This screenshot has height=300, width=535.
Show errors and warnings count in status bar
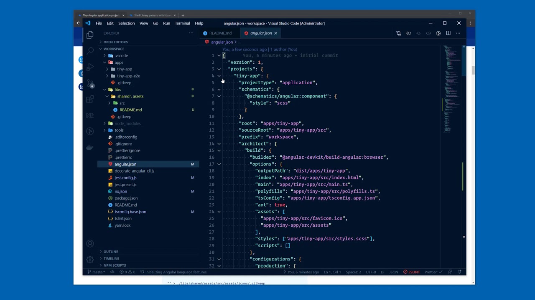(x=127, y=272)
